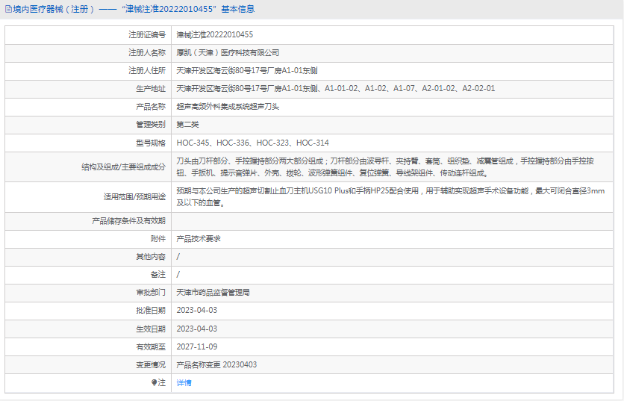Click the 生效日期 label cell

[88, 329]
